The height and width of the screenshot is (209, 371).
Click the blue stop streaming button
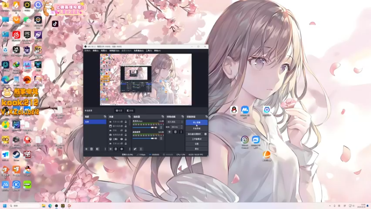(197, 123)
